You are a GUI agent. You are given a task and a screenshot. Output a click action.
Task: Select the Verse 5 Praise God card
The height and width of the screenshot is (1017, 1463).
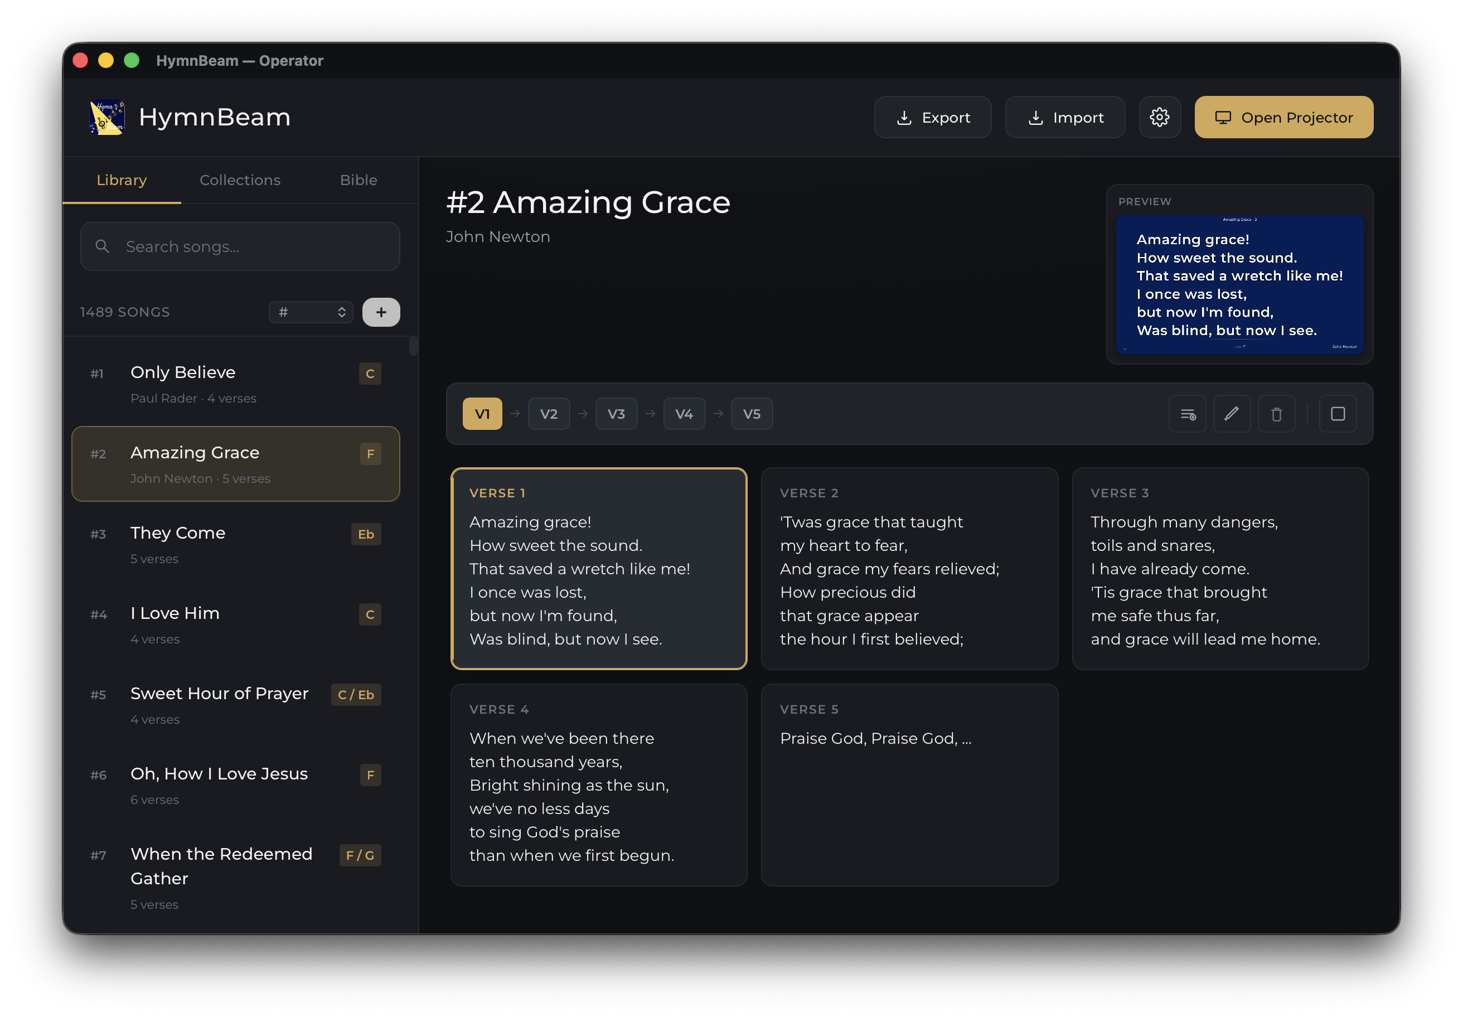pos(909,785)
